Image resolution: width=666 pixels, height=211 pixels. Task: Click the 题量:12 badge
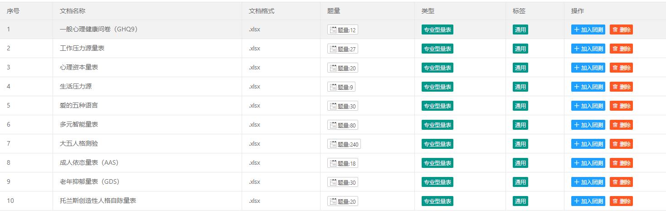click(343, 30)
